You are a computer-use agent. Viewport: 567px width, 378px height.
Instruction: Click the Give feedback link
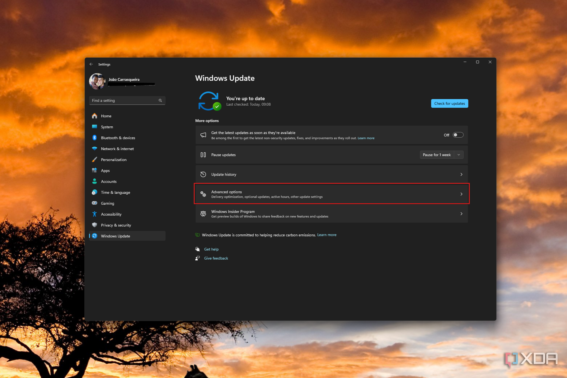point(216,258)
